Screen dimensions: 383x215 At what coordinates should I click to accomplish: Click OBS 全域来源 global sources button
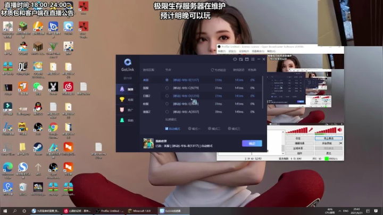tap(299, 148)
